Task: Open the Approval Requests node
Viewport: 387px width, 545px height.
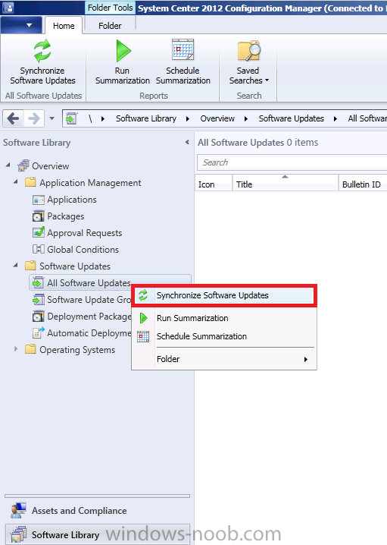Action: click(x=85, y=233)
